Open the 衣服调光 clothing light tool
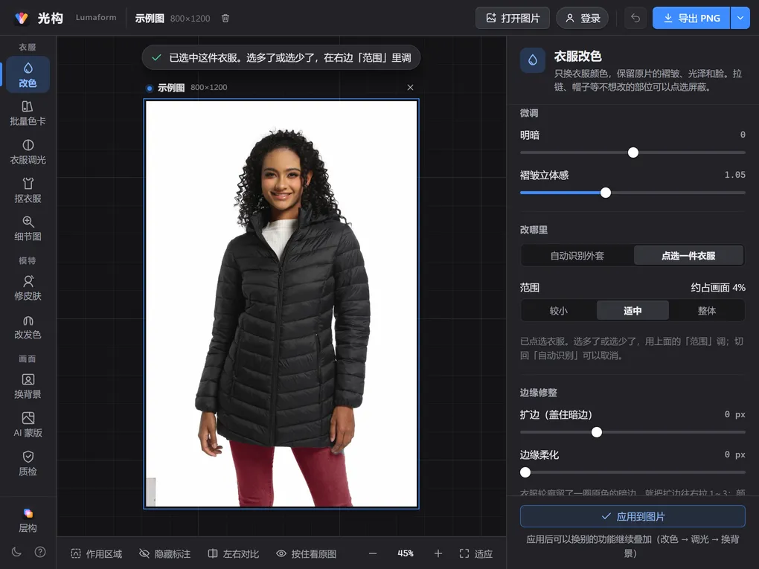Viewport: 759px width, 569px height. click(28, 152)
